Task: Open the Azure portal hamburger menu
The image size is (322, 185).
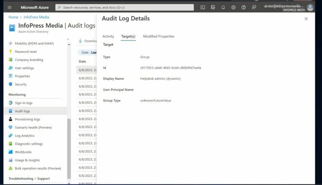Action: [x=10, y=8]
